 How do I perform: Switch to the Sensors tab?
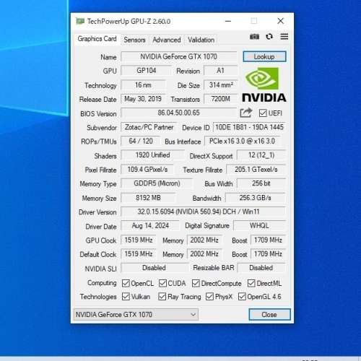coord(134,40)
